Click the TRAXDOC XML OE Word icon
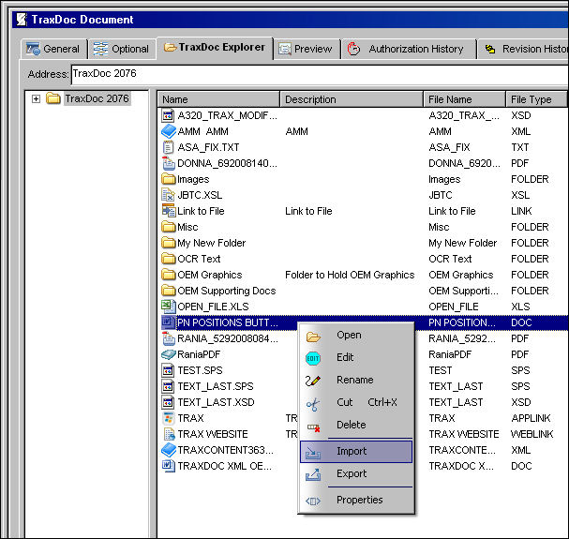Viewport: 569px width, 539px height. pyautogui.click(x=169, y=466)
